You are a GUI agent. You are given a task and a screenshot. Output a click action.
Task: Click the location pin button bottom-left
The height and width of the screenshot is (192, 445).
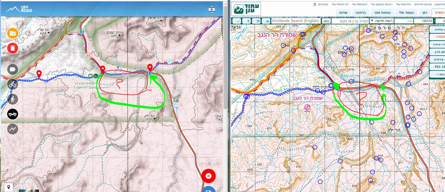pos(9,187)
